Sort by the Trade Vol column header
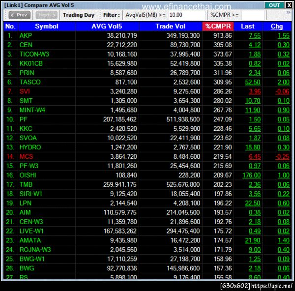The height and width of the screenshot is (291, 295). (x=170, y=27)
